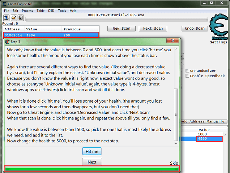Viewport: 230px width, 173px height.
Task: Click the New Scan button
Action: pos(122,29)
